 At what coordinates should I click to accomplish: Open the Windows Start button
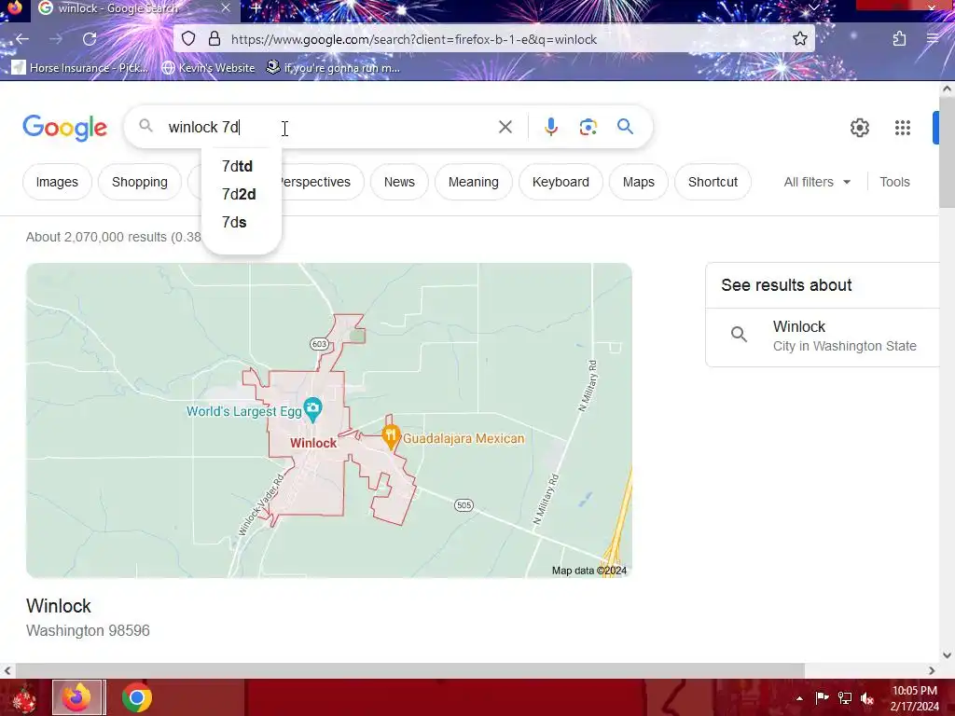[x=23, y=697]
